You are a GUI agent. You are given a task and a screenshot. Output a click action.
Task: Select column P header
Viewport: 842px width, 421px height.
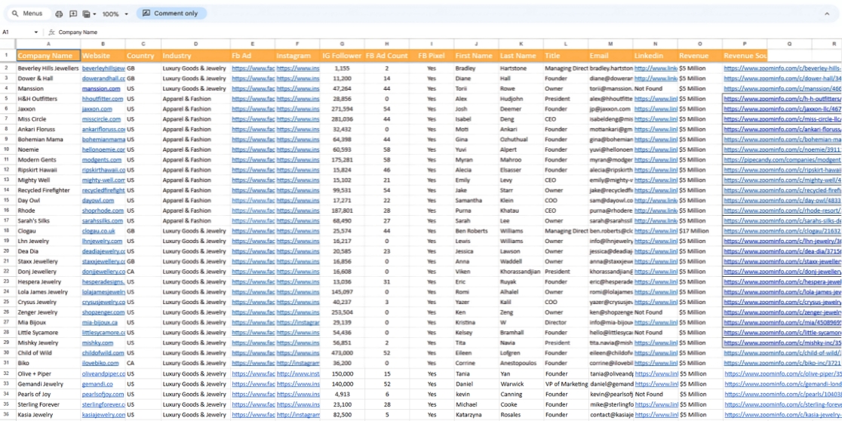coord(744,45)
